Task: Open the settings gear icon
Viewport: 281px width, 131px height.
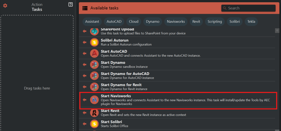Action: (5, 6)
